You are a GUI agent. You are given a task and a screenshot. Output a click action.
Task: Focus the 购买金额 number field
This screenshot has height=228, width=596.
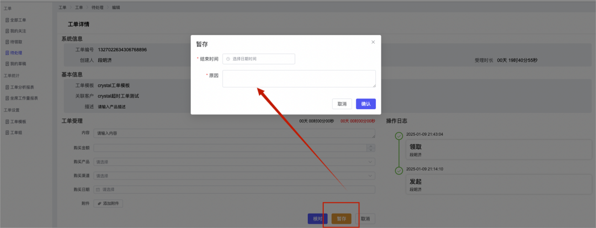coord(234,148)
